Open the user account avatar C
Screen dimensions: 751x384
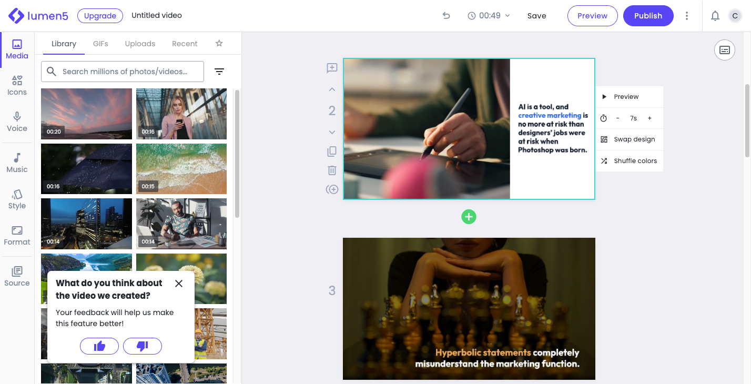click(x=735, y=16)
